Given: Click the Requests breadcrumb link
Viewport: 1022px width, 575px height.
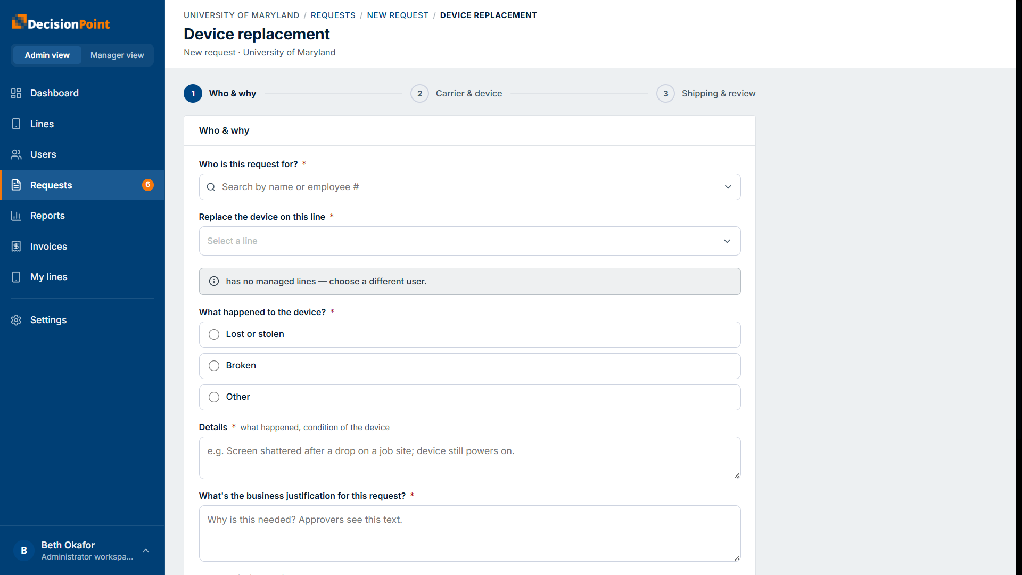Looking at the screenshot, I should [333, 15].
